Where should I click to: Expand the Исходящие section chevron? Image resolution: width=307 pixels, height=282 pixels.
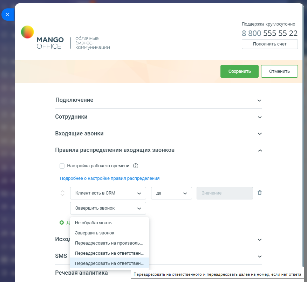(260, 240)
